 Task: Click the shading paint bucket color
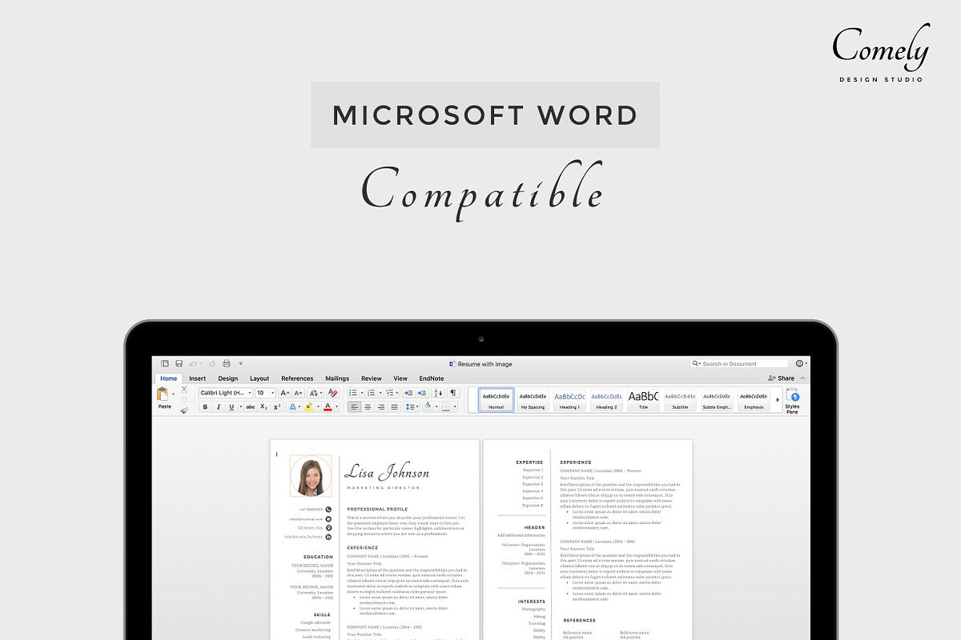tap(428, 406)
